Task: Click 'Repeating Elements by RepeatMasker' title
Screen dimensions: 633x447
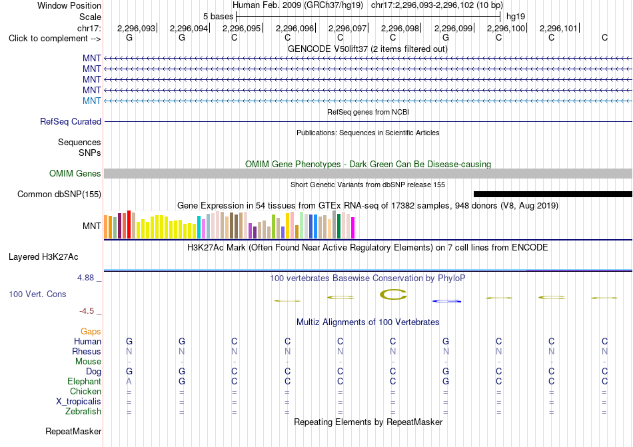Action: (368, 422)
